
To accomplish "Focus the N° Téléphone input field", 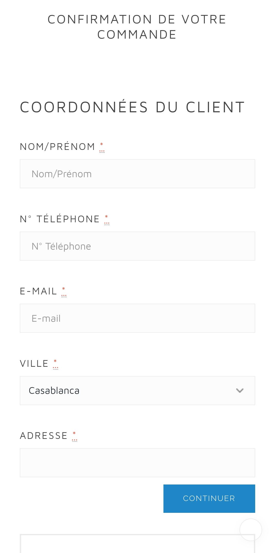I will tap(137, 246).
